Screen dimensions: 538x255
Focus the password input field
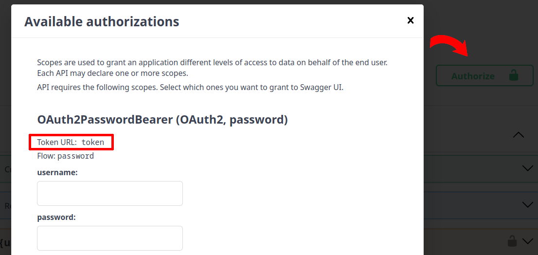(x=110, y=238)
